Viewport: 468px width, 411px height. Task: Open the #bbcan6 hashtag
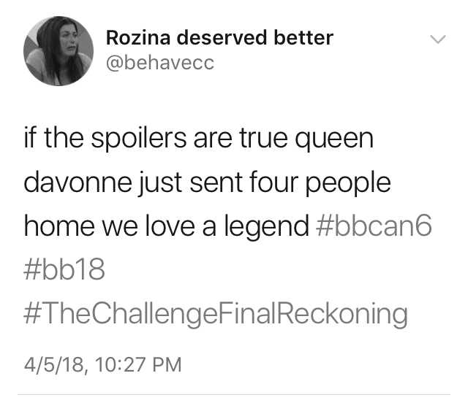click(x=374, y=226)
